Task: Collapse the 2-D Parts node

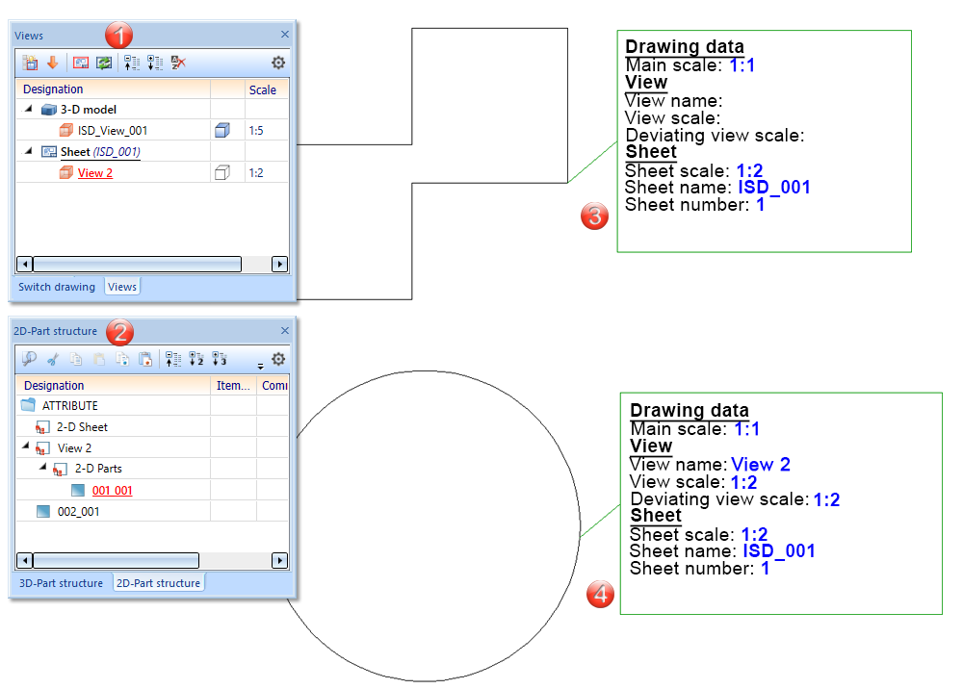Action: pyautogui.click(x=42, y=467)
